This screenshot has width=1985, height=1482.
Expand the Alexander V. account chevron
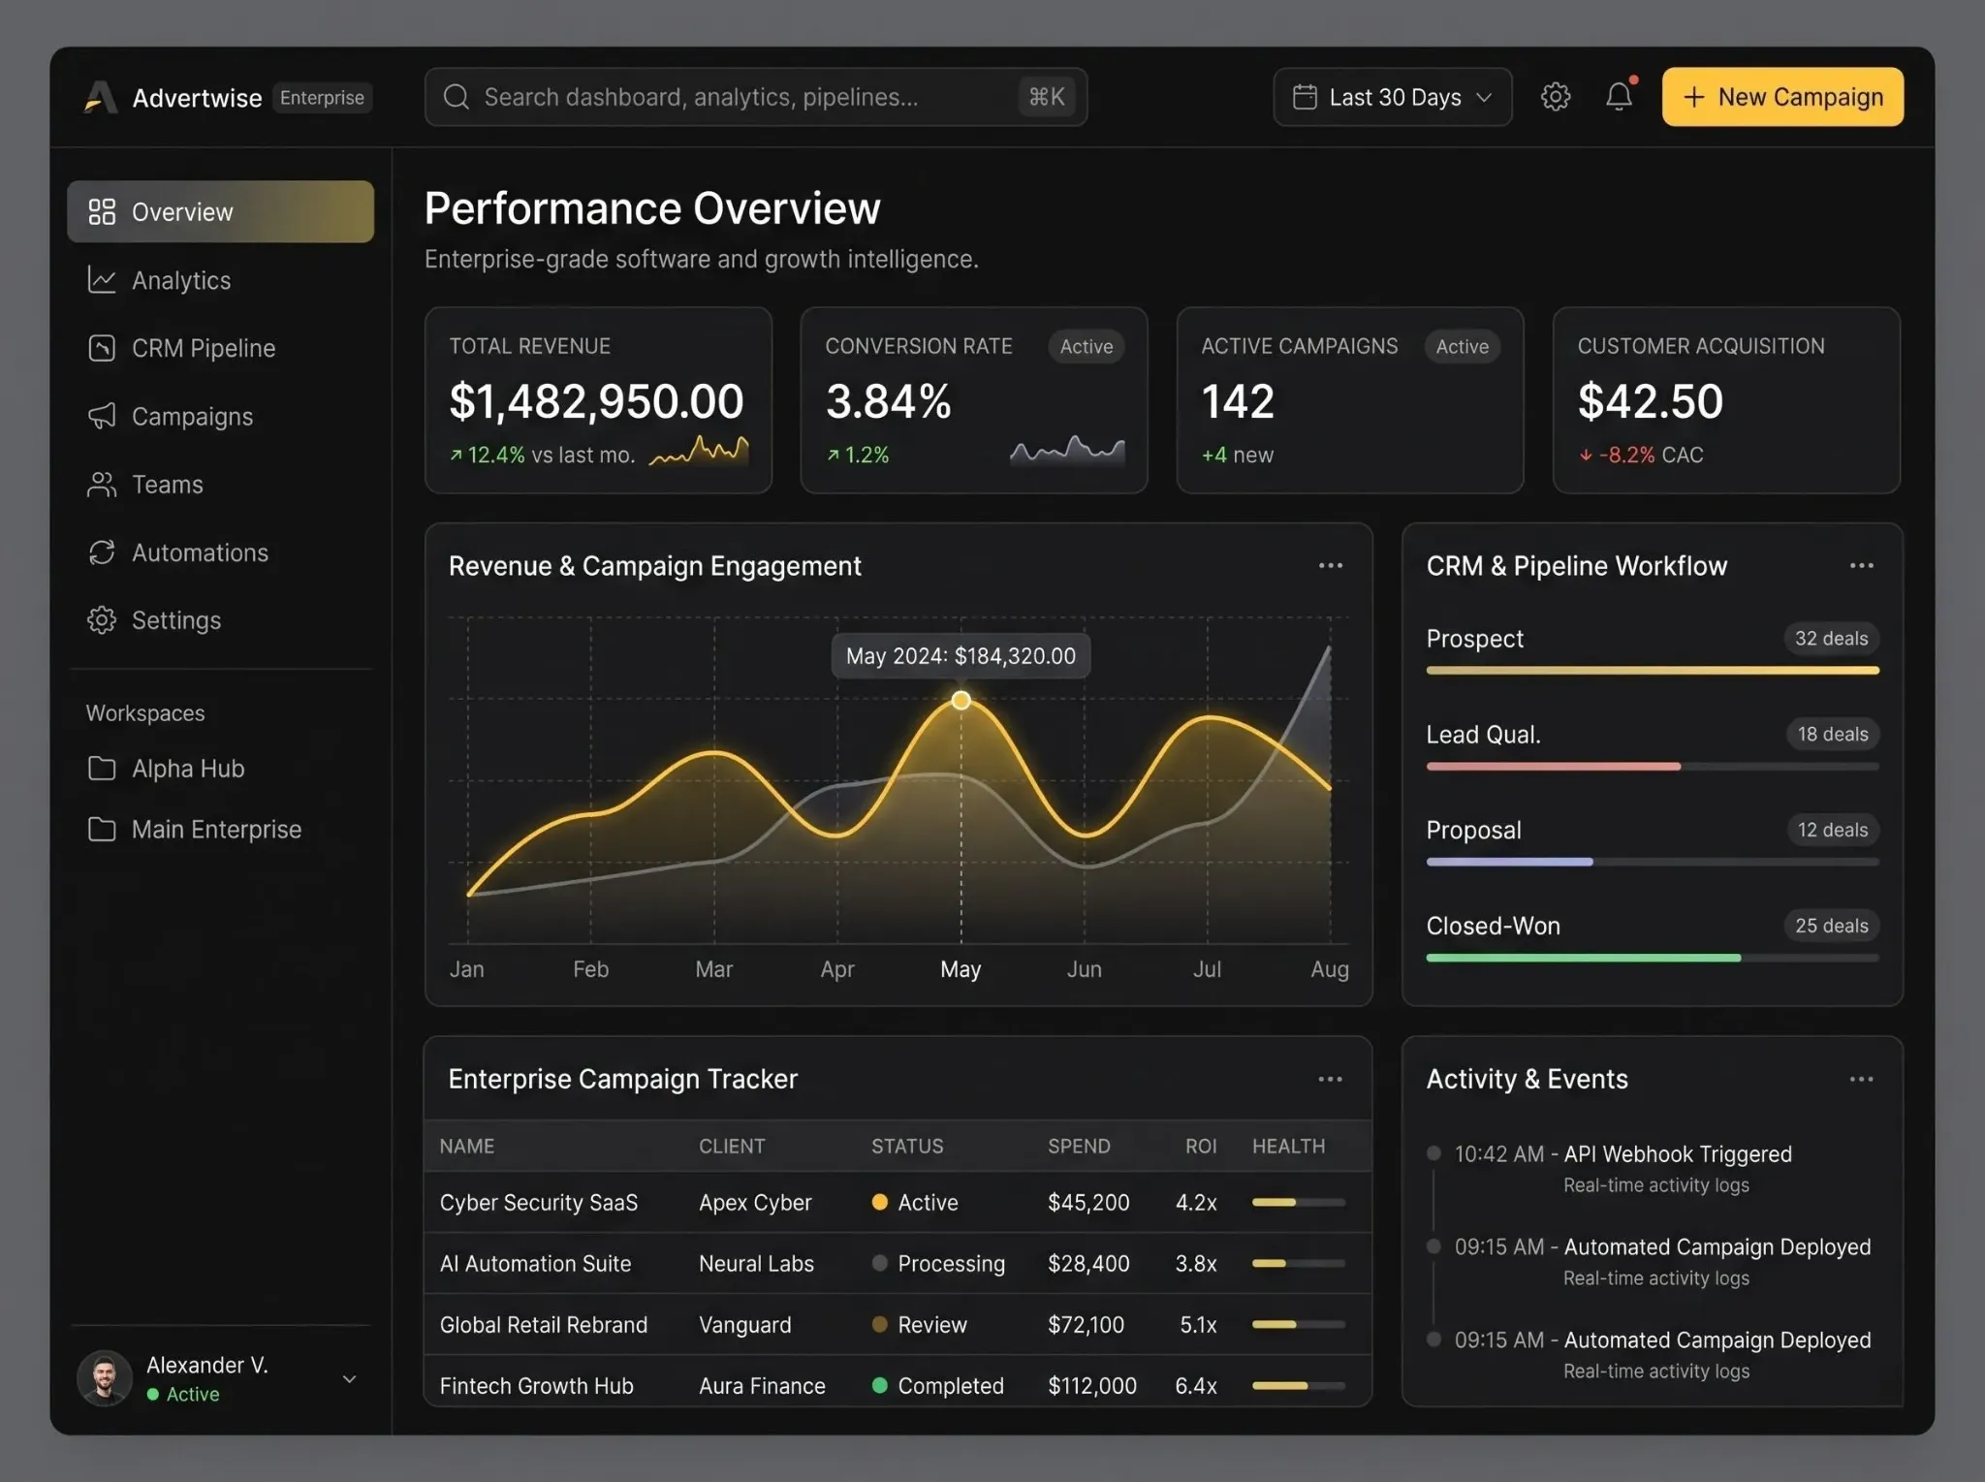tap(350, 1379)
